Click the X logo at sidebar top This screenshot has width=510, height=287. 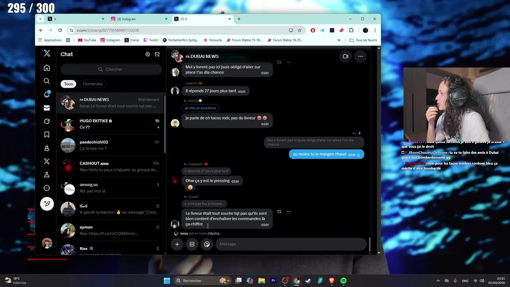[x=47, y=54]
